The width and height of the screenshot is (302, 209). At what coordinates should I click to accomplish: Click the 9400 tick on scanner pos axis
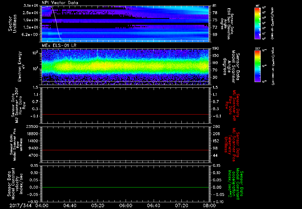pos(34,148)
